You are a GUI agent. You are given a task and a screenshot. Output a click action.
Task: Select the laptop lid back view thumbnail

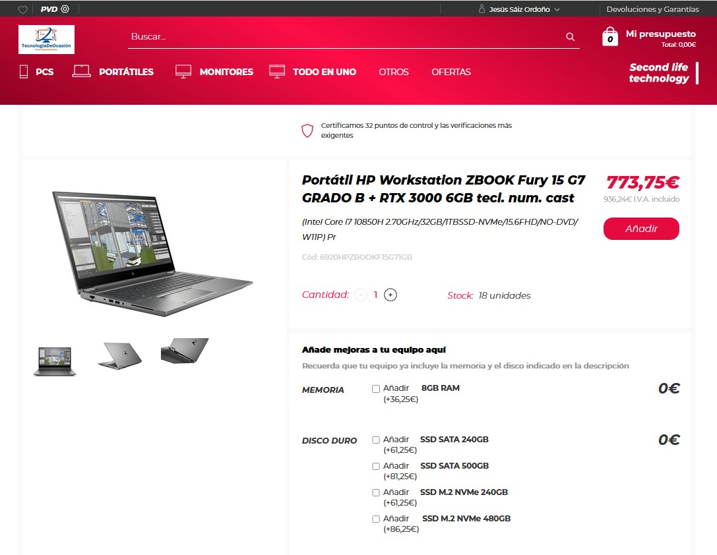click(120, 356)
